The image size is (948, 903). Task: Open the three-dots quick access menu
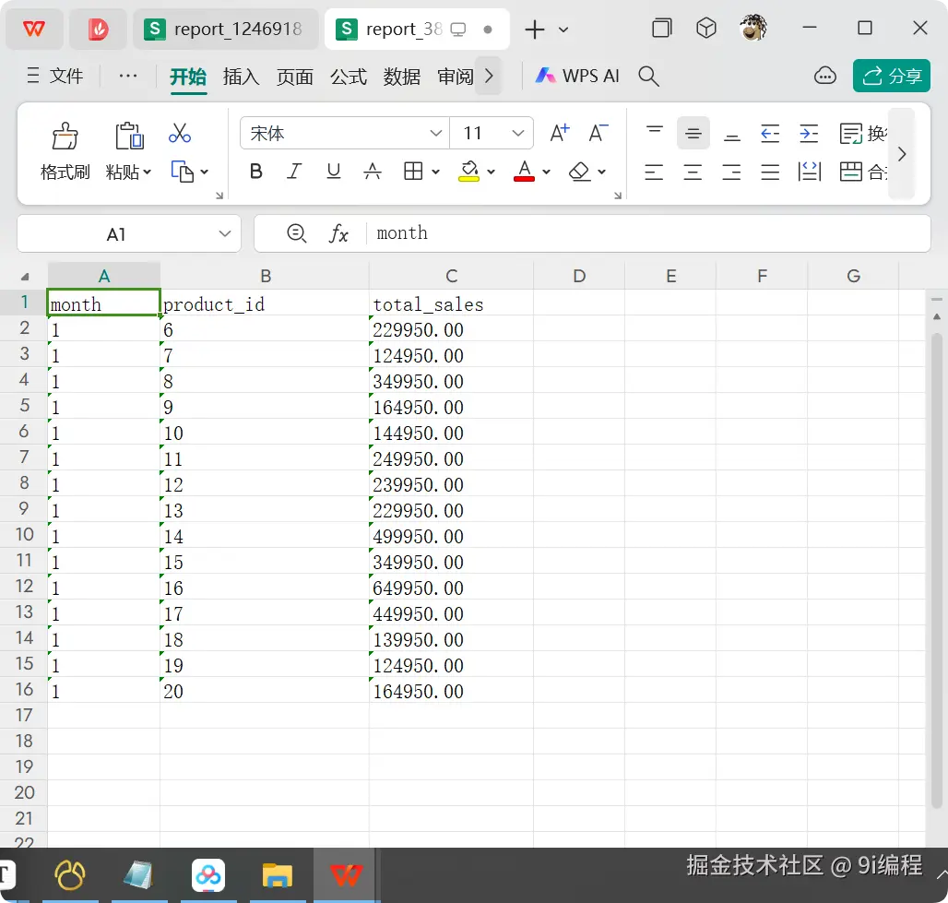pyautogui.click(x=127, y=77)
